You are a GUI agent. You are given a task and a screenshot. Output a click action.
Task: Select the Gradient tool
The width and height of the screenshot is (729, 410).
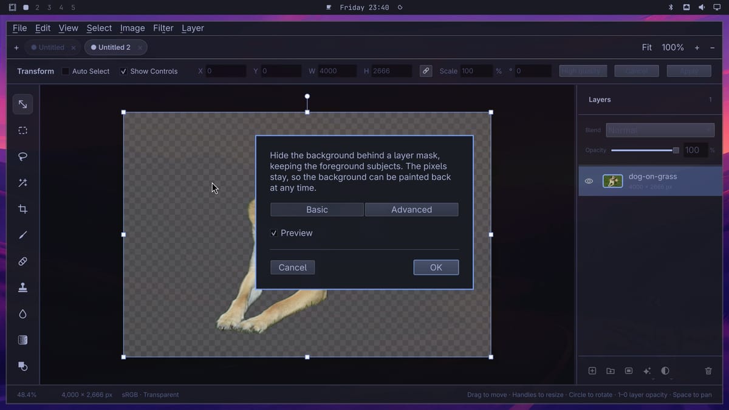coord(22,340)
